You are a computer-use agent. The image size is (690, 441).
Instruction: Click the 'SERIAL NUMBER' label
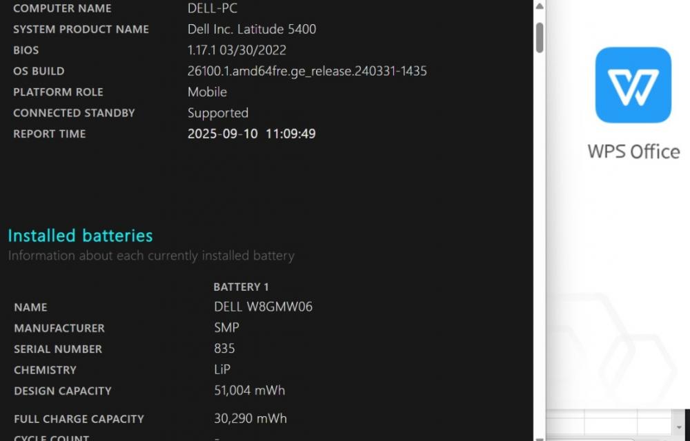click(58, 349)
